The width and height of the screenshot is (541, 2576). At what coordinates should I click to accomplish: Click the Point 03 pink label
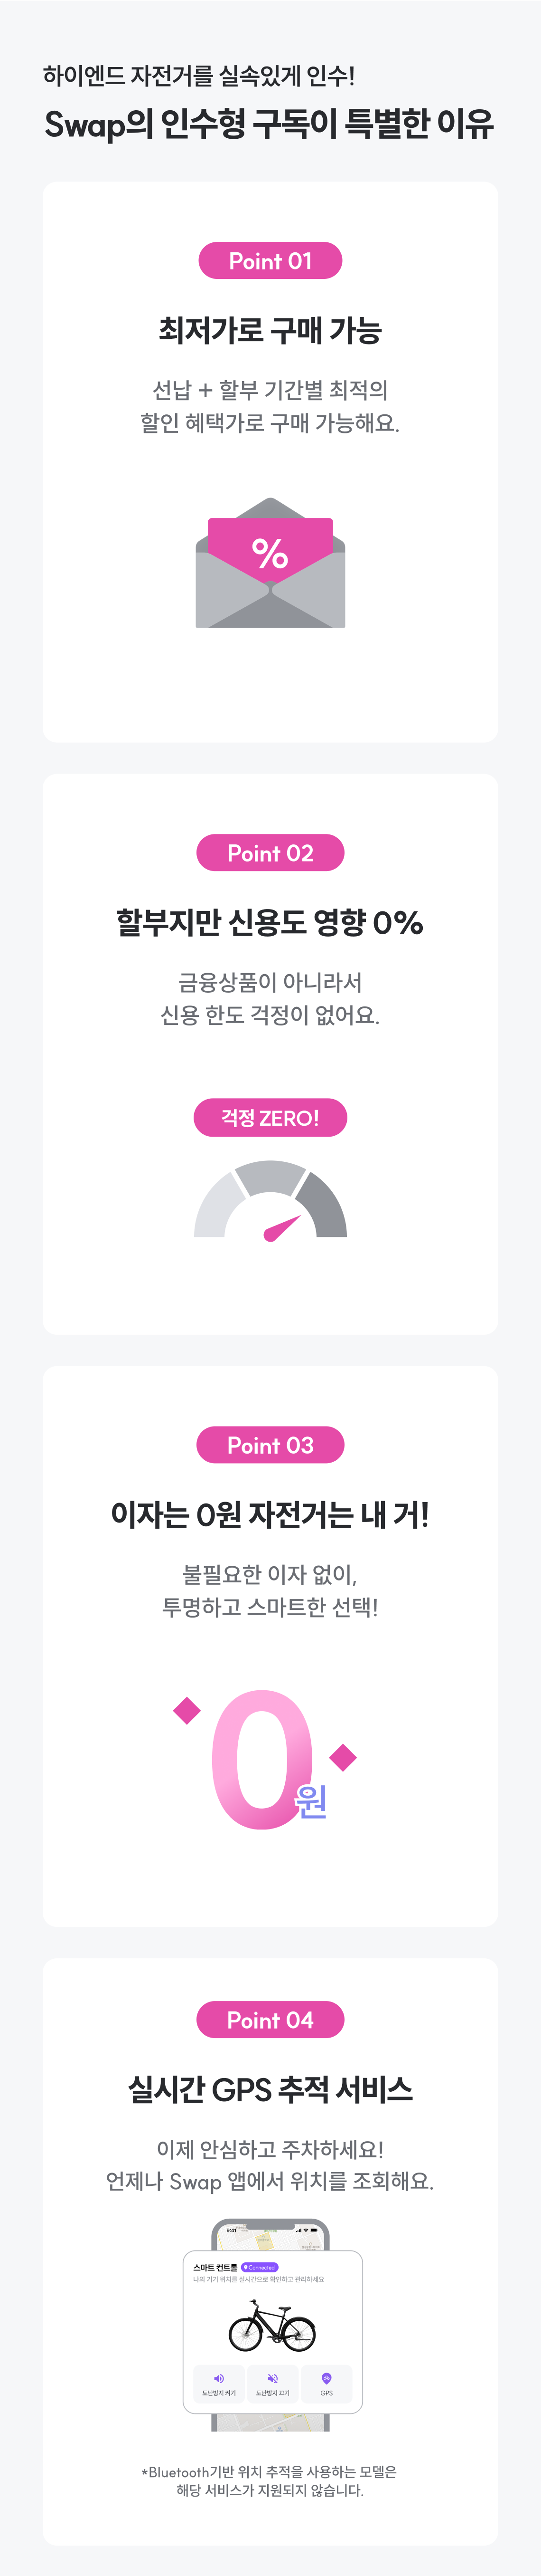270,1445
